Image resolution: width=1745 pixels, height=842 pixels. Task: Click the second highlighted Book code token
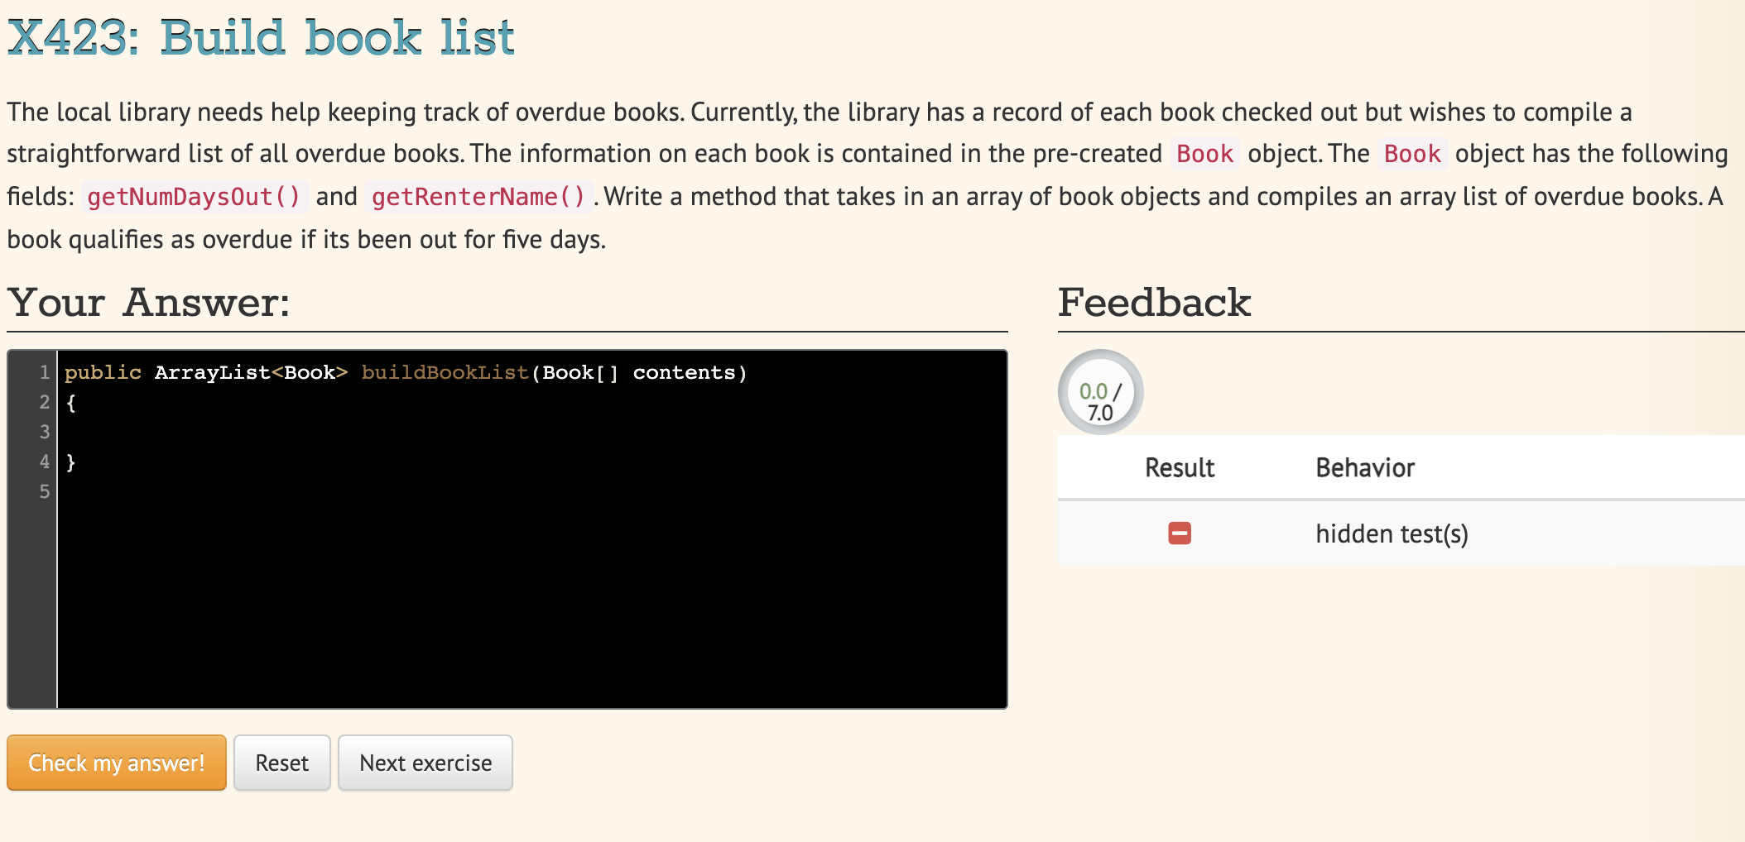click(1411, 154)
